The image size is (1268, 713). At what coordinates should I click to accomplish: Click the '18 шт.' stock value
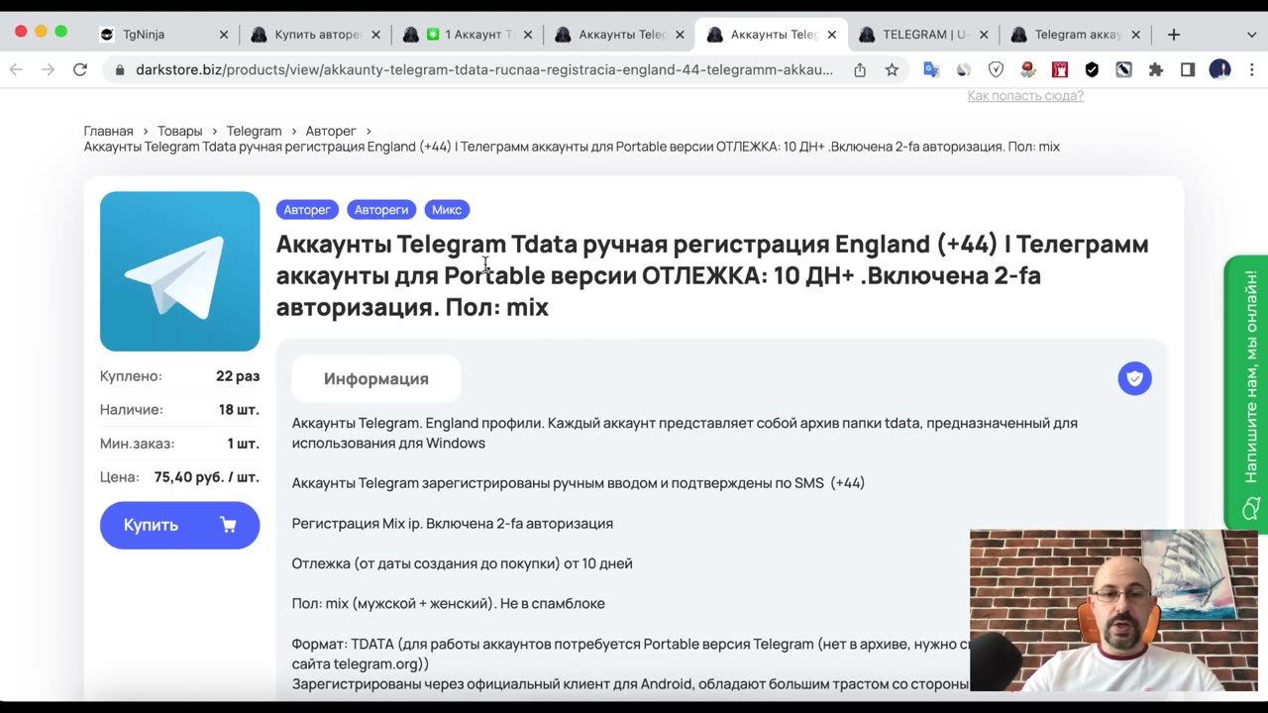(x=239, y=410)
